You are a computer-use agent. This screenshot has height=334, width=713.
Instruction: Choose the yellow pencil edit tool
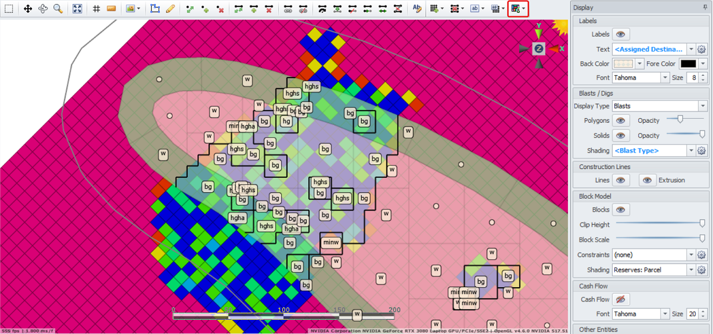coord(170,9)
